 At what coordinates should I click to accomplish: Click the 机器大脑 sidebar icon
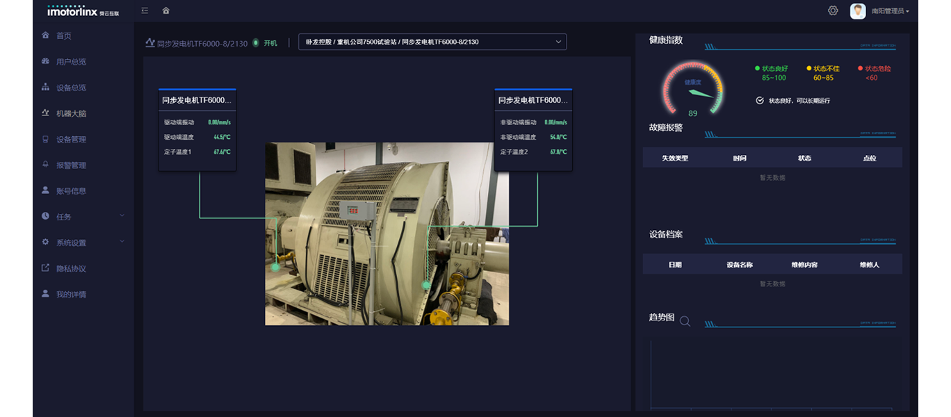46,113
